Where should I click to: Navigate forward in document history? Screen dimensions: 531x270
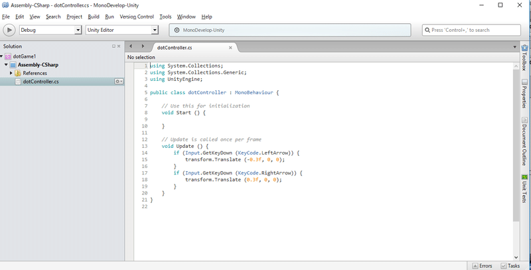click(x=143, y=46)
